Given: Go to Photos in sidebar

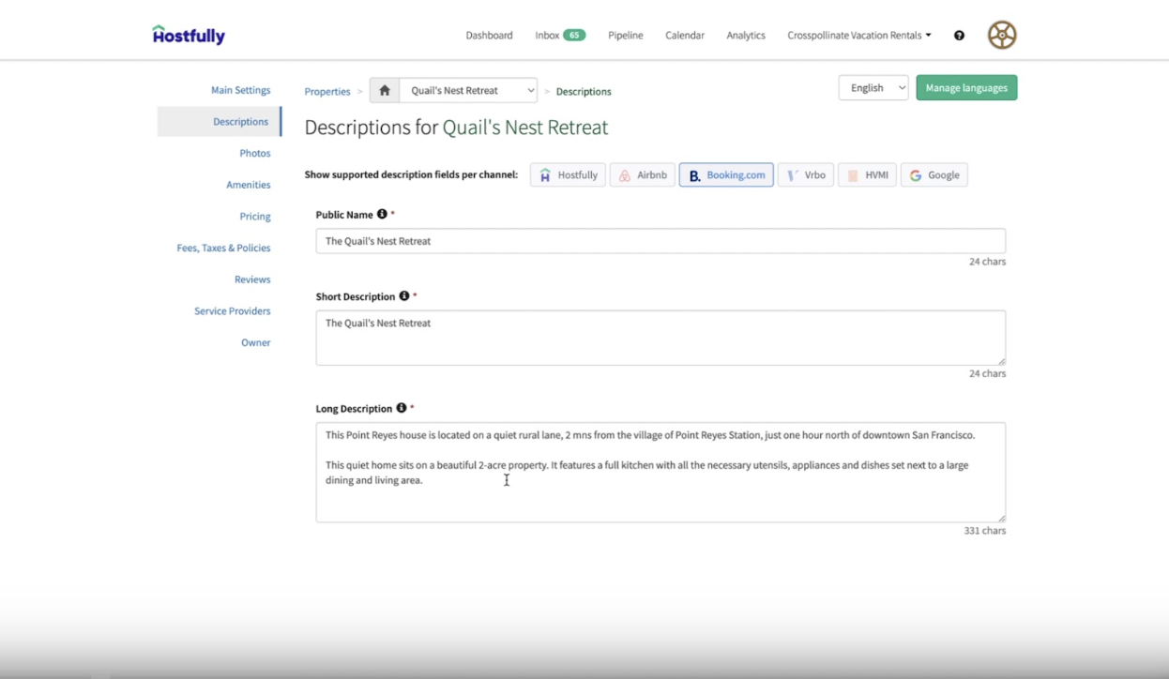Looking at the screenshot, I should click(x=254, y=154).
